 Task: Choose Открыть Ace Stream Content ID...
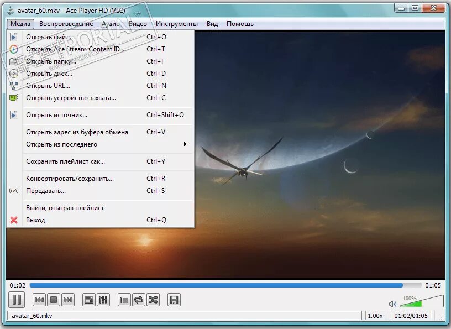tap(100, 49)
